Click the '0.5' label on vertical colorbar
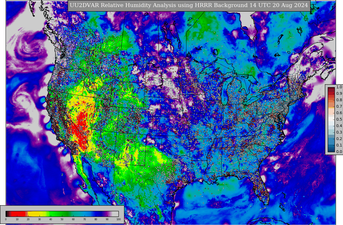 click(x=339, y=120)
